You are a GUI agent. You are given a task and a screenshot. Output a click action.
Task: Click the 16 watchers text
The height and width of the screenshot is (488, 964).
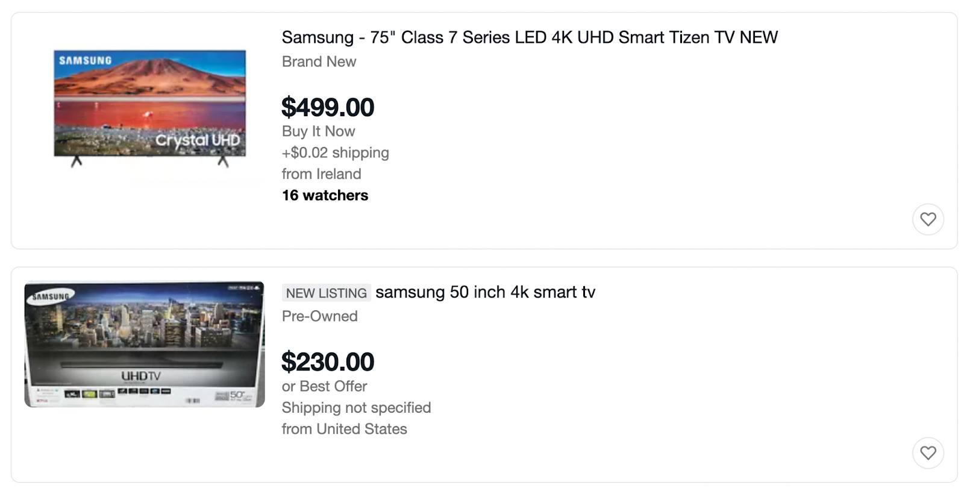[325, 195]
